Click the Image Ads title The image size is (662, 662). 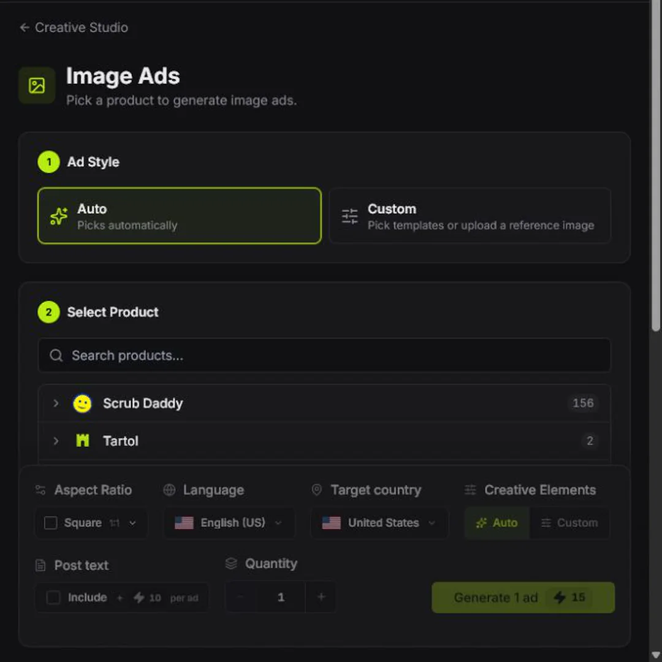[x=123, y=77]
